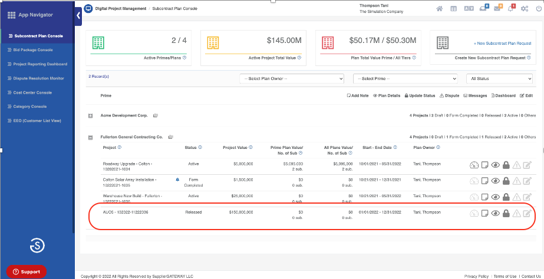This screenshot has width=544, height=279.
Task: Open Dispute Resolution Monitor in sidebar
Action: (x=37, y=78)
